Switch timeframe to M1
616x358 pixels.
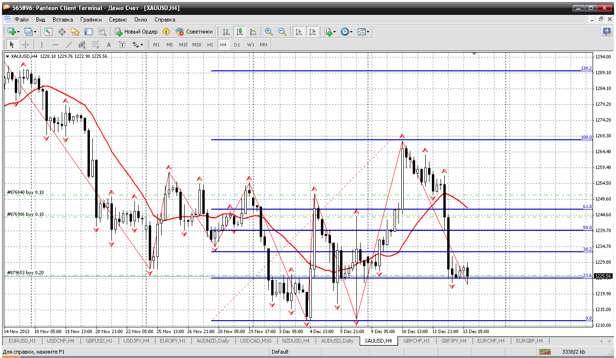click(156, 45)
